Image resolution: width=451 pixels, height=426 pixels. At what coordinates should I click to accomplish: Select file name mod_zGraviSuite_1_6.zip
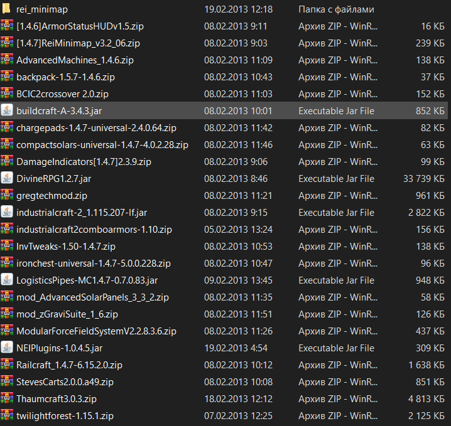(x=67, y=314)
